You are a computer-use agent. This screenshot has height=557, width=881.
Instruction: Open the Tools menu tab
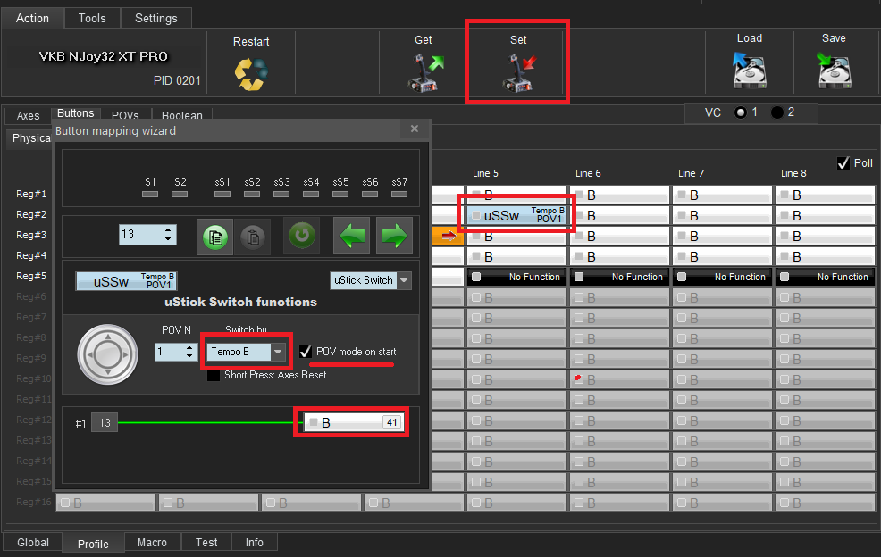(x=92, y=18)
